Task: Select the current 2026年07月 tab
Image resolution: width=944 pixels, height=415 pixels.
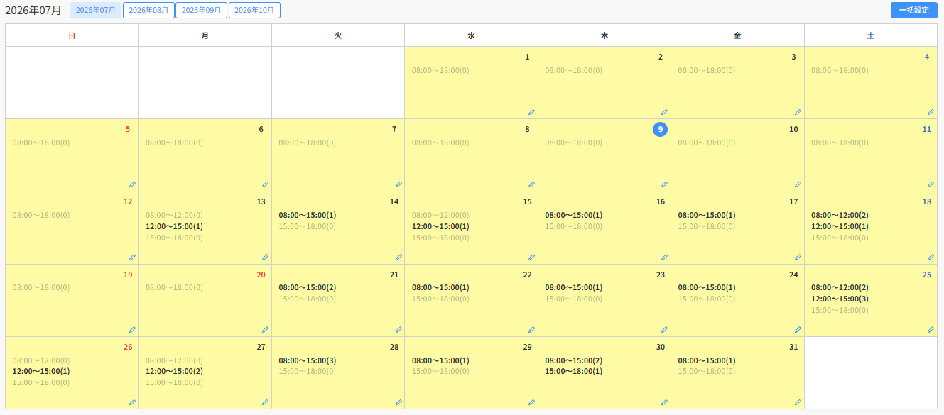Action: 95,10
